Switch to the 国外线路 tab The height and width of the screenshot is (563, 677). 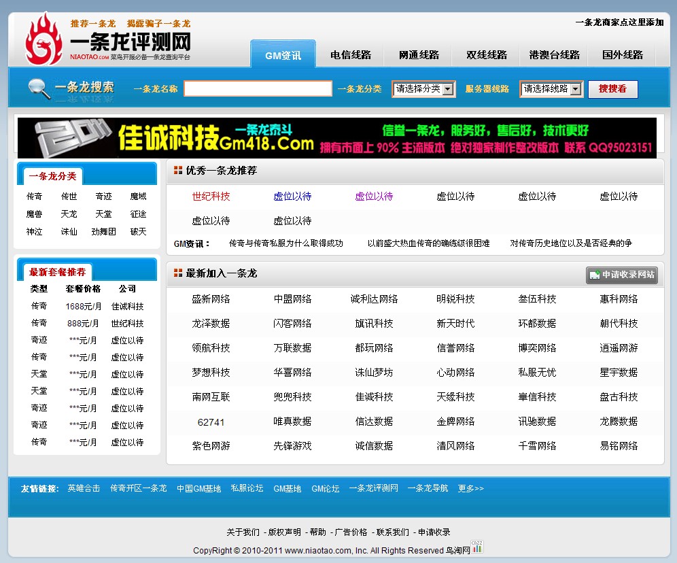click(623, 55)
